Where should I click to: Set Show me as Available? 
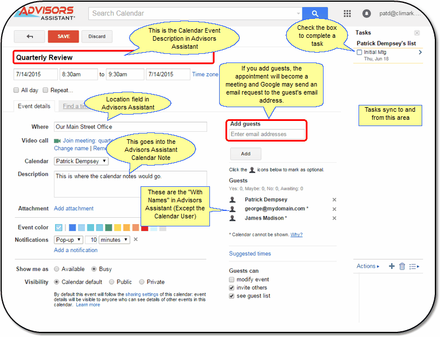coord(56,269)
